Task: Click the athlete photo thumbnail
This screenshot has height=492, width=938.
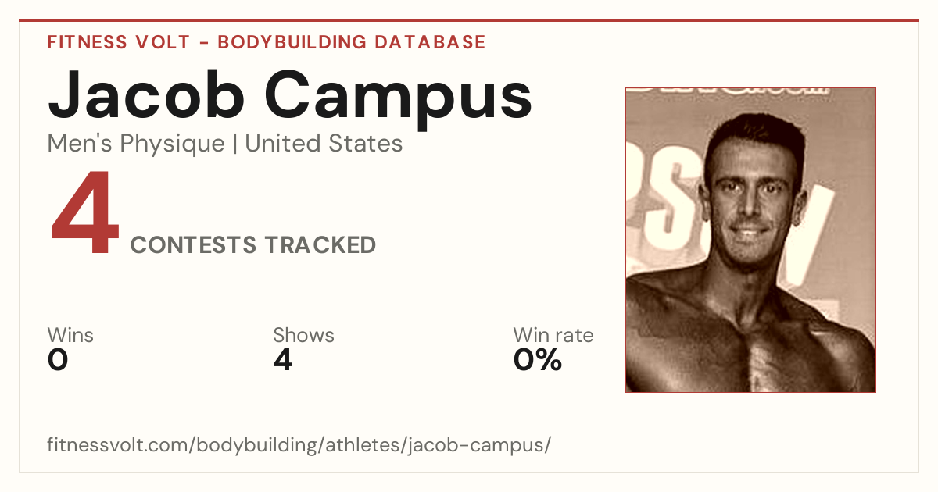Action: 750,240
